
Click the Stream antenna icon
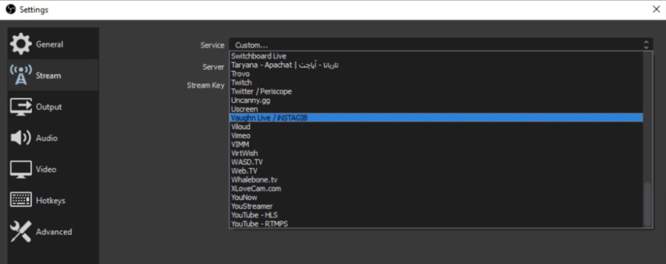click(x=21, y=75)
